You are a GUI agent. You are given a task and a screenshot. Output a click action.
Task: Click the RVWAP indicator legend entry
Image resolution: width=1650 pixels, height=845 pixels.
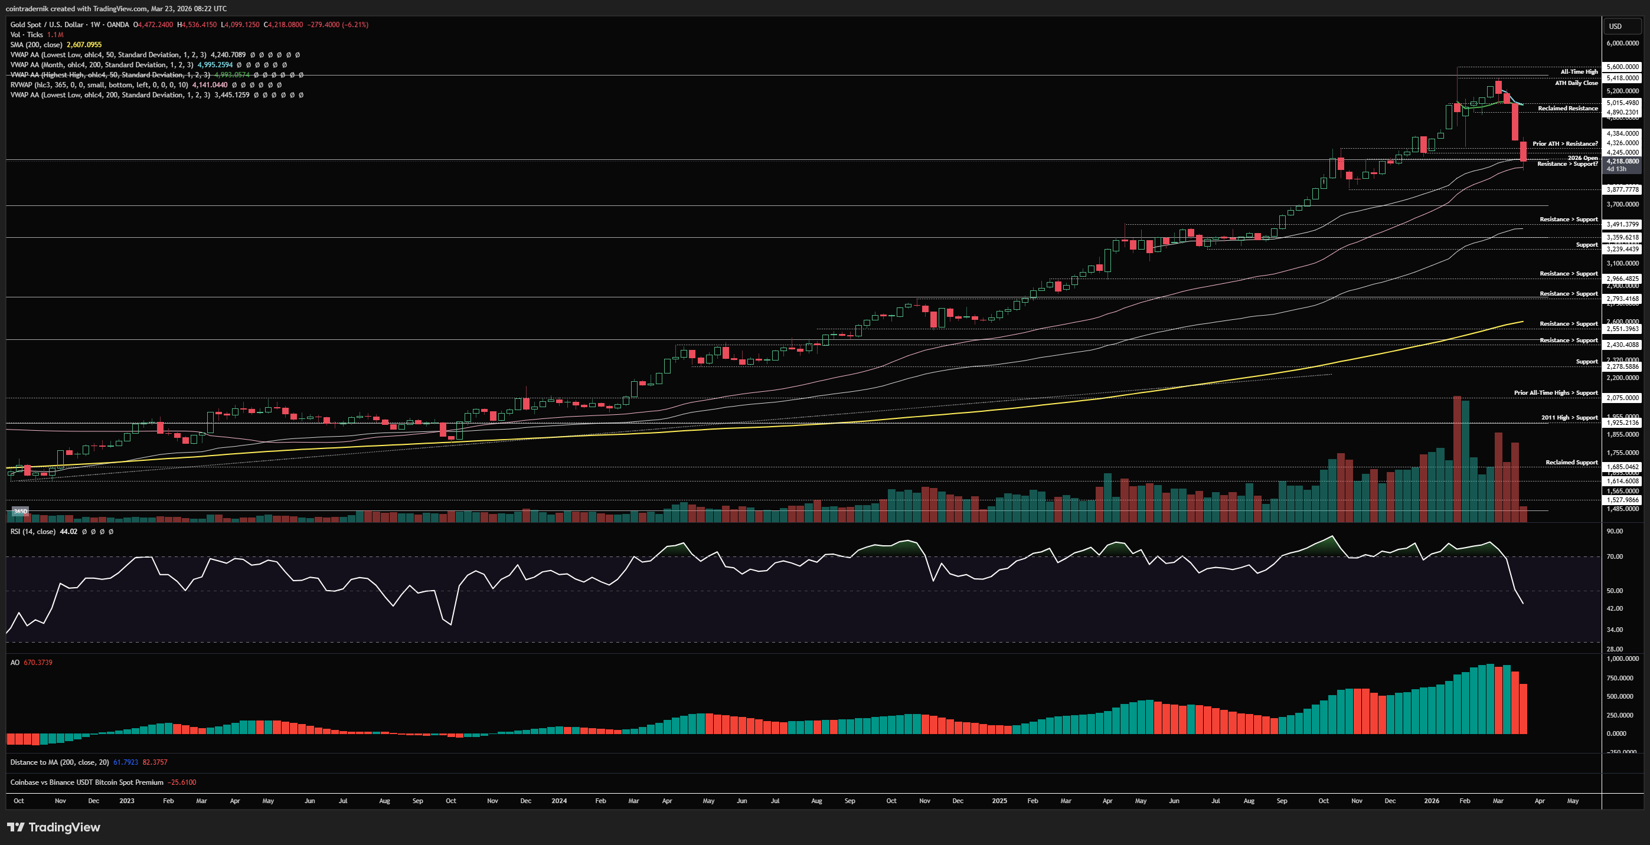99,84
